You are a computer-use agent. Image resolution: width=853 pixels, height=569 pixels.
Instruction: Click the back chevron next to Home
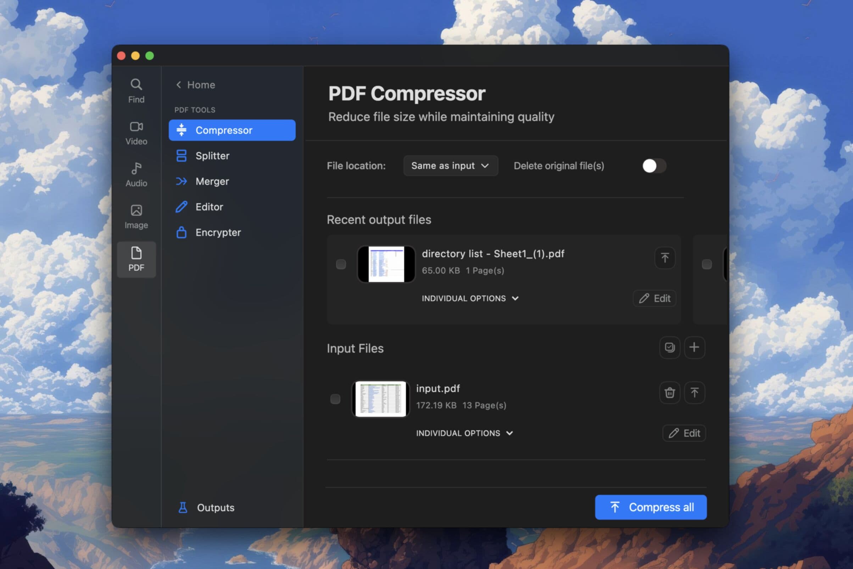(x=178, y=85)
